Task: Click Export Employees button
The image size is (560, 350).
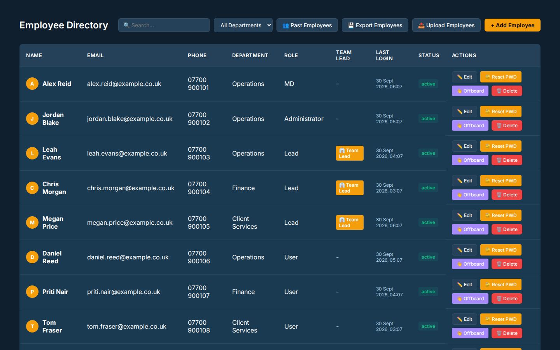Action: pos(375,25)
